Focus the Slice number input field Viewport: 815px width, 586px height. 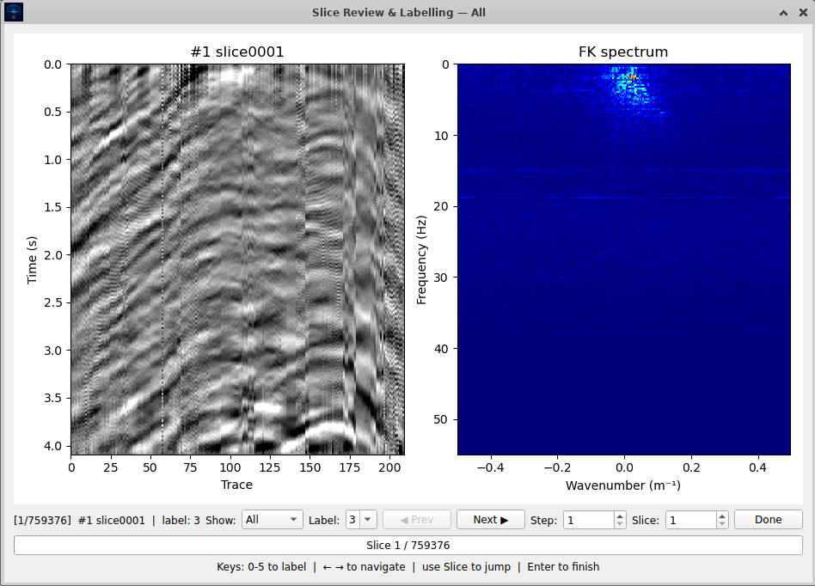[x=691, y=520]
